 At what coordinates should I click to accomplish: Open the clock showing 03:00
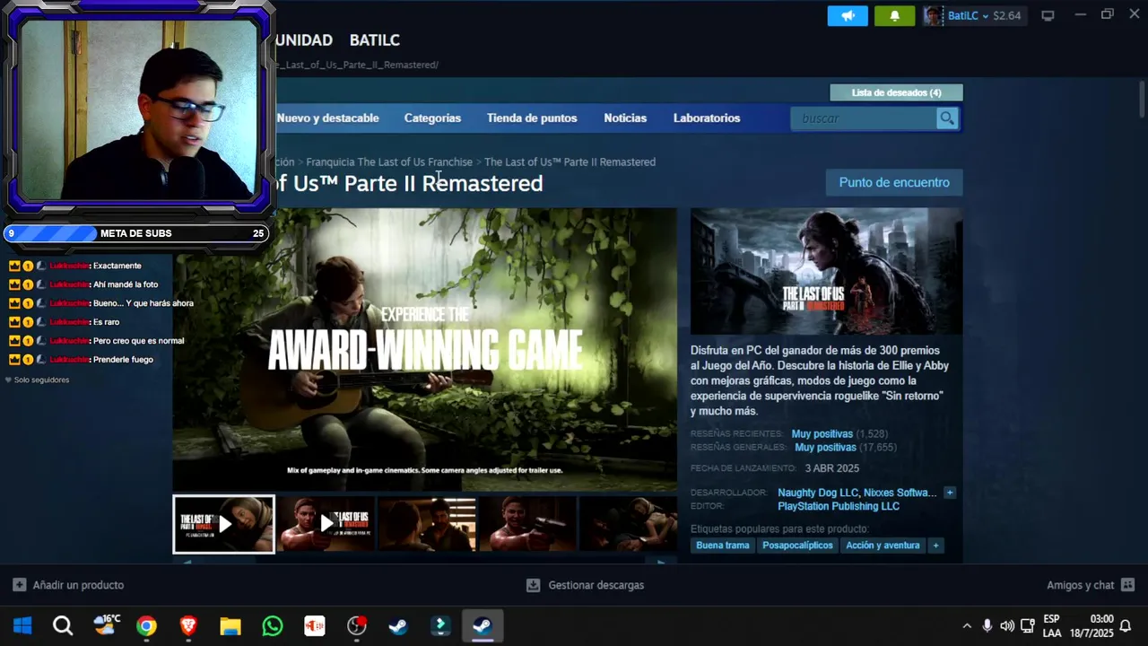(x=1091, y=625)
